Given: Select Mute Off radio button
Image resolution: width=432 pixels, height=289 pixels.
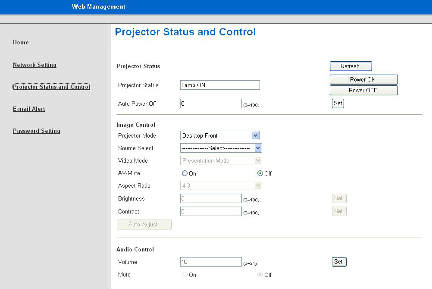Looking at the screenshot, I should coord(260,275).
